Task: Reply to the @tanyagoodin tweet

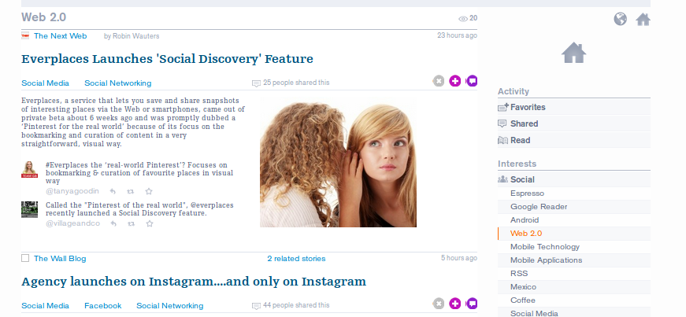Action: [x=113, y=191]
